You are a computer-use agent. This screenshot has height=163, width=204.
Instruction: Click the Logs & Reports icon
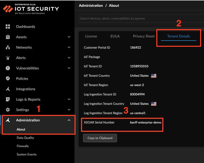[8, 99]
